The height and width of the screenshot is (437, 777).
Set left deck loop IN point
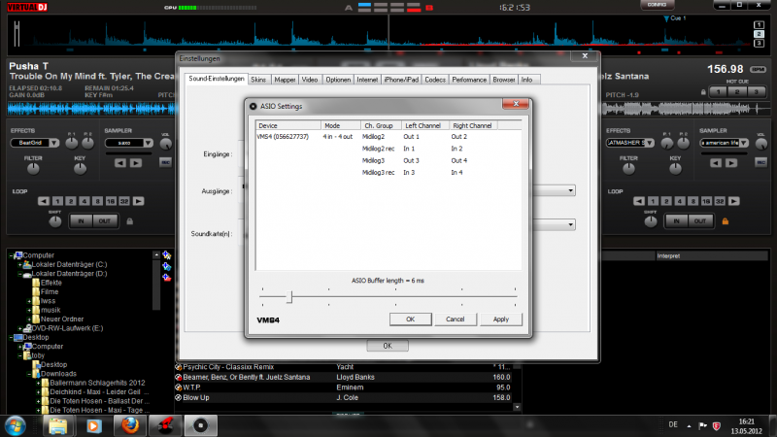(x=81, y=221)
